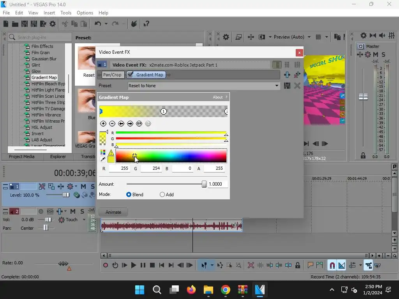Image resolution: width=399 pixels, height=299 pixels.
Task: Toggle the Master bus Mute button
Action: point(375,55)
